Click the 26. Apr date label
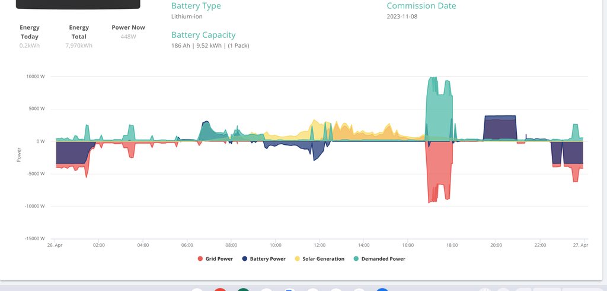The width and height of the screenshot is (607, 291). 55,245
